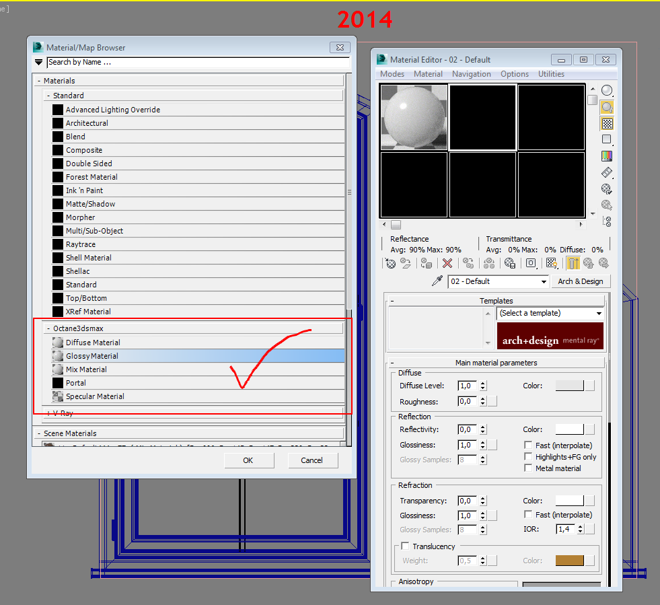Image resolution: width=660 pixels, height=605 pixels.
Task: Open Material/Map Browser options triangle menu
Action: pyautogui.click(x=39, y=63)
